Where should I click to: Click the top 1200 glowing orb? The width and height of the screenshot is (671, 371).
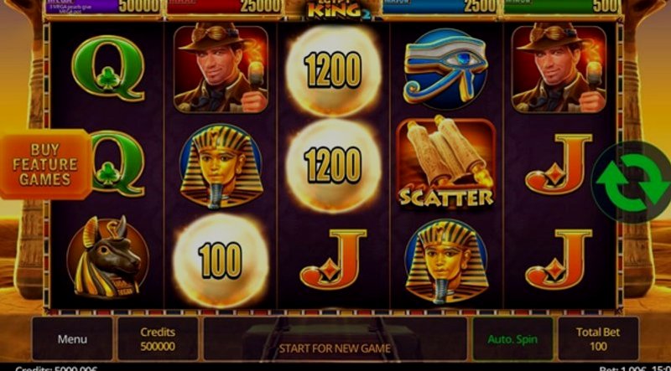point(333,70)
